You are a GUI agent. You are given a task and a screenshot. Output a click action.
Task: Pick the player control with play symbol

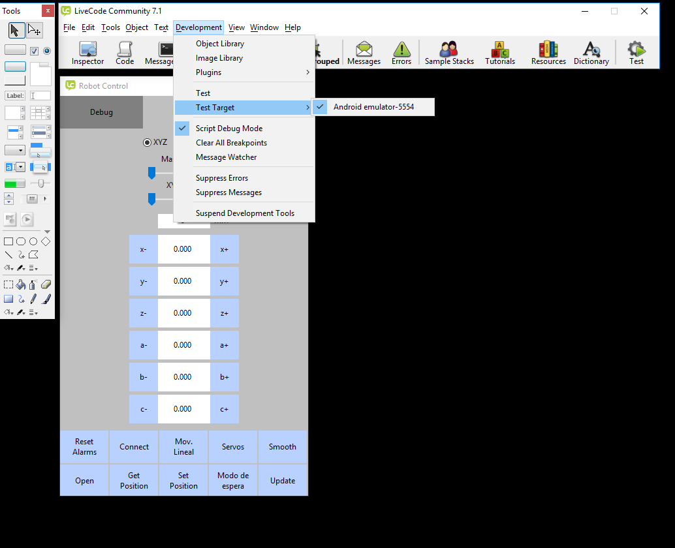click(x=27, y=219)
